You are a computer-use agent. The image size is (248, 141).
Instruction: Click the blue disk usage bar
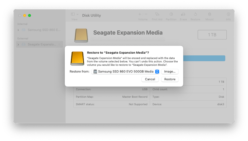pos(204,58)
